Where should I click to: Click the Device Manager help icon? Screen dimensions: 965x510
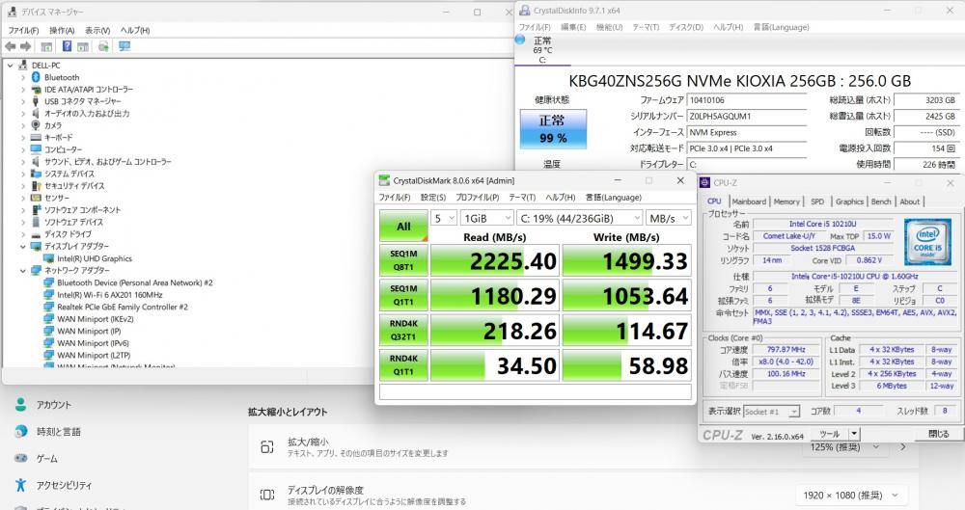tap(68, 46)
